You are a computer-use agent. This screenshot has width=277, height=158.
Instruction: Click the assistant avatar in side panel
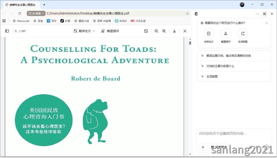(x=196, y=14)
